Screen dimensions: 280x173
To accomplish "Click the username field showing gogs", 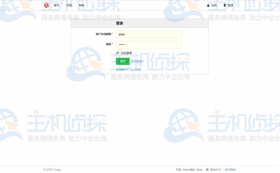I will (149, 34).
